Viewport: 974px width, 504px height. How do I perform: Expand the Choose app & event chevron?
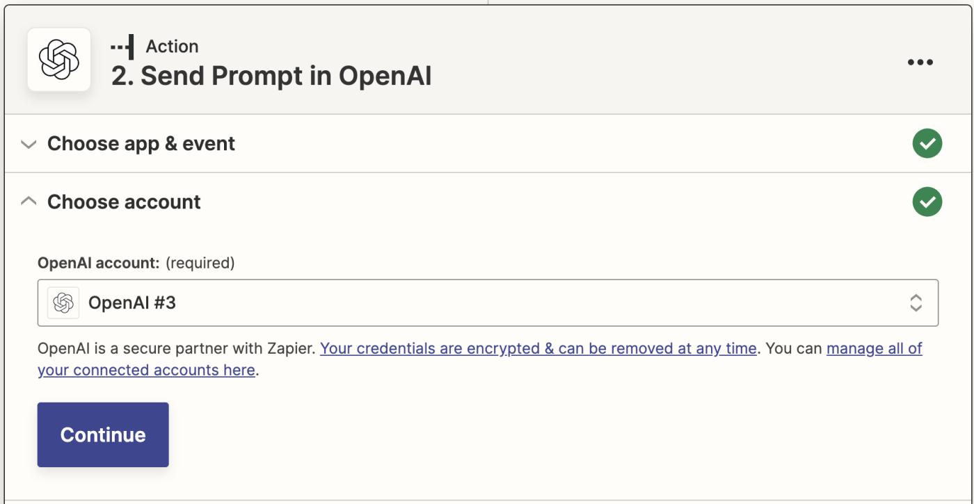coord(29,145)
